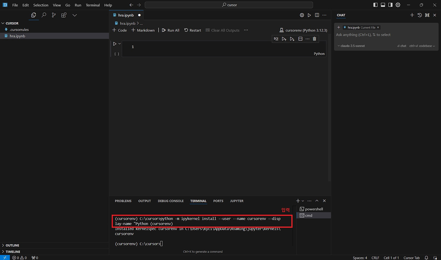
Task: Switch to the JUPYTER panel tab
Action: click(237, 201)
